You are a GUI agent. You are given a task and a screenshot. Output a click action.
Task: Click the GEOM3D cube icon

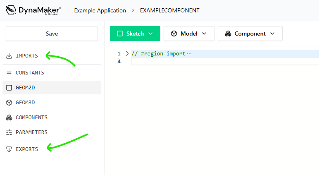pos(9,103)
